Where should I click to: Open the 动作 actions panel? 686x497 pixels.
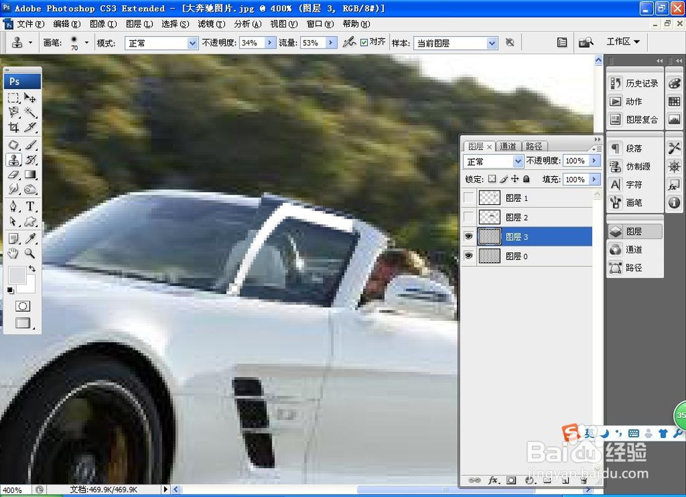point(635,101)
